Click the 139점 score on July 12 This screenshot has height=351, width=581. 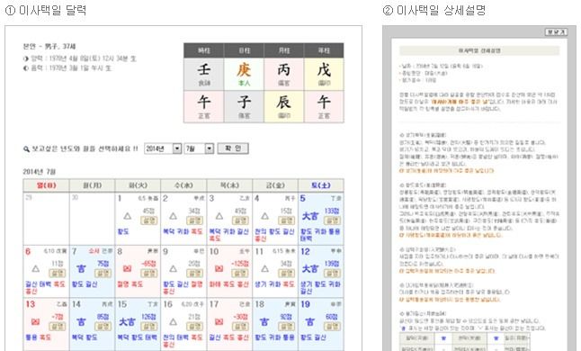(332, 264)
